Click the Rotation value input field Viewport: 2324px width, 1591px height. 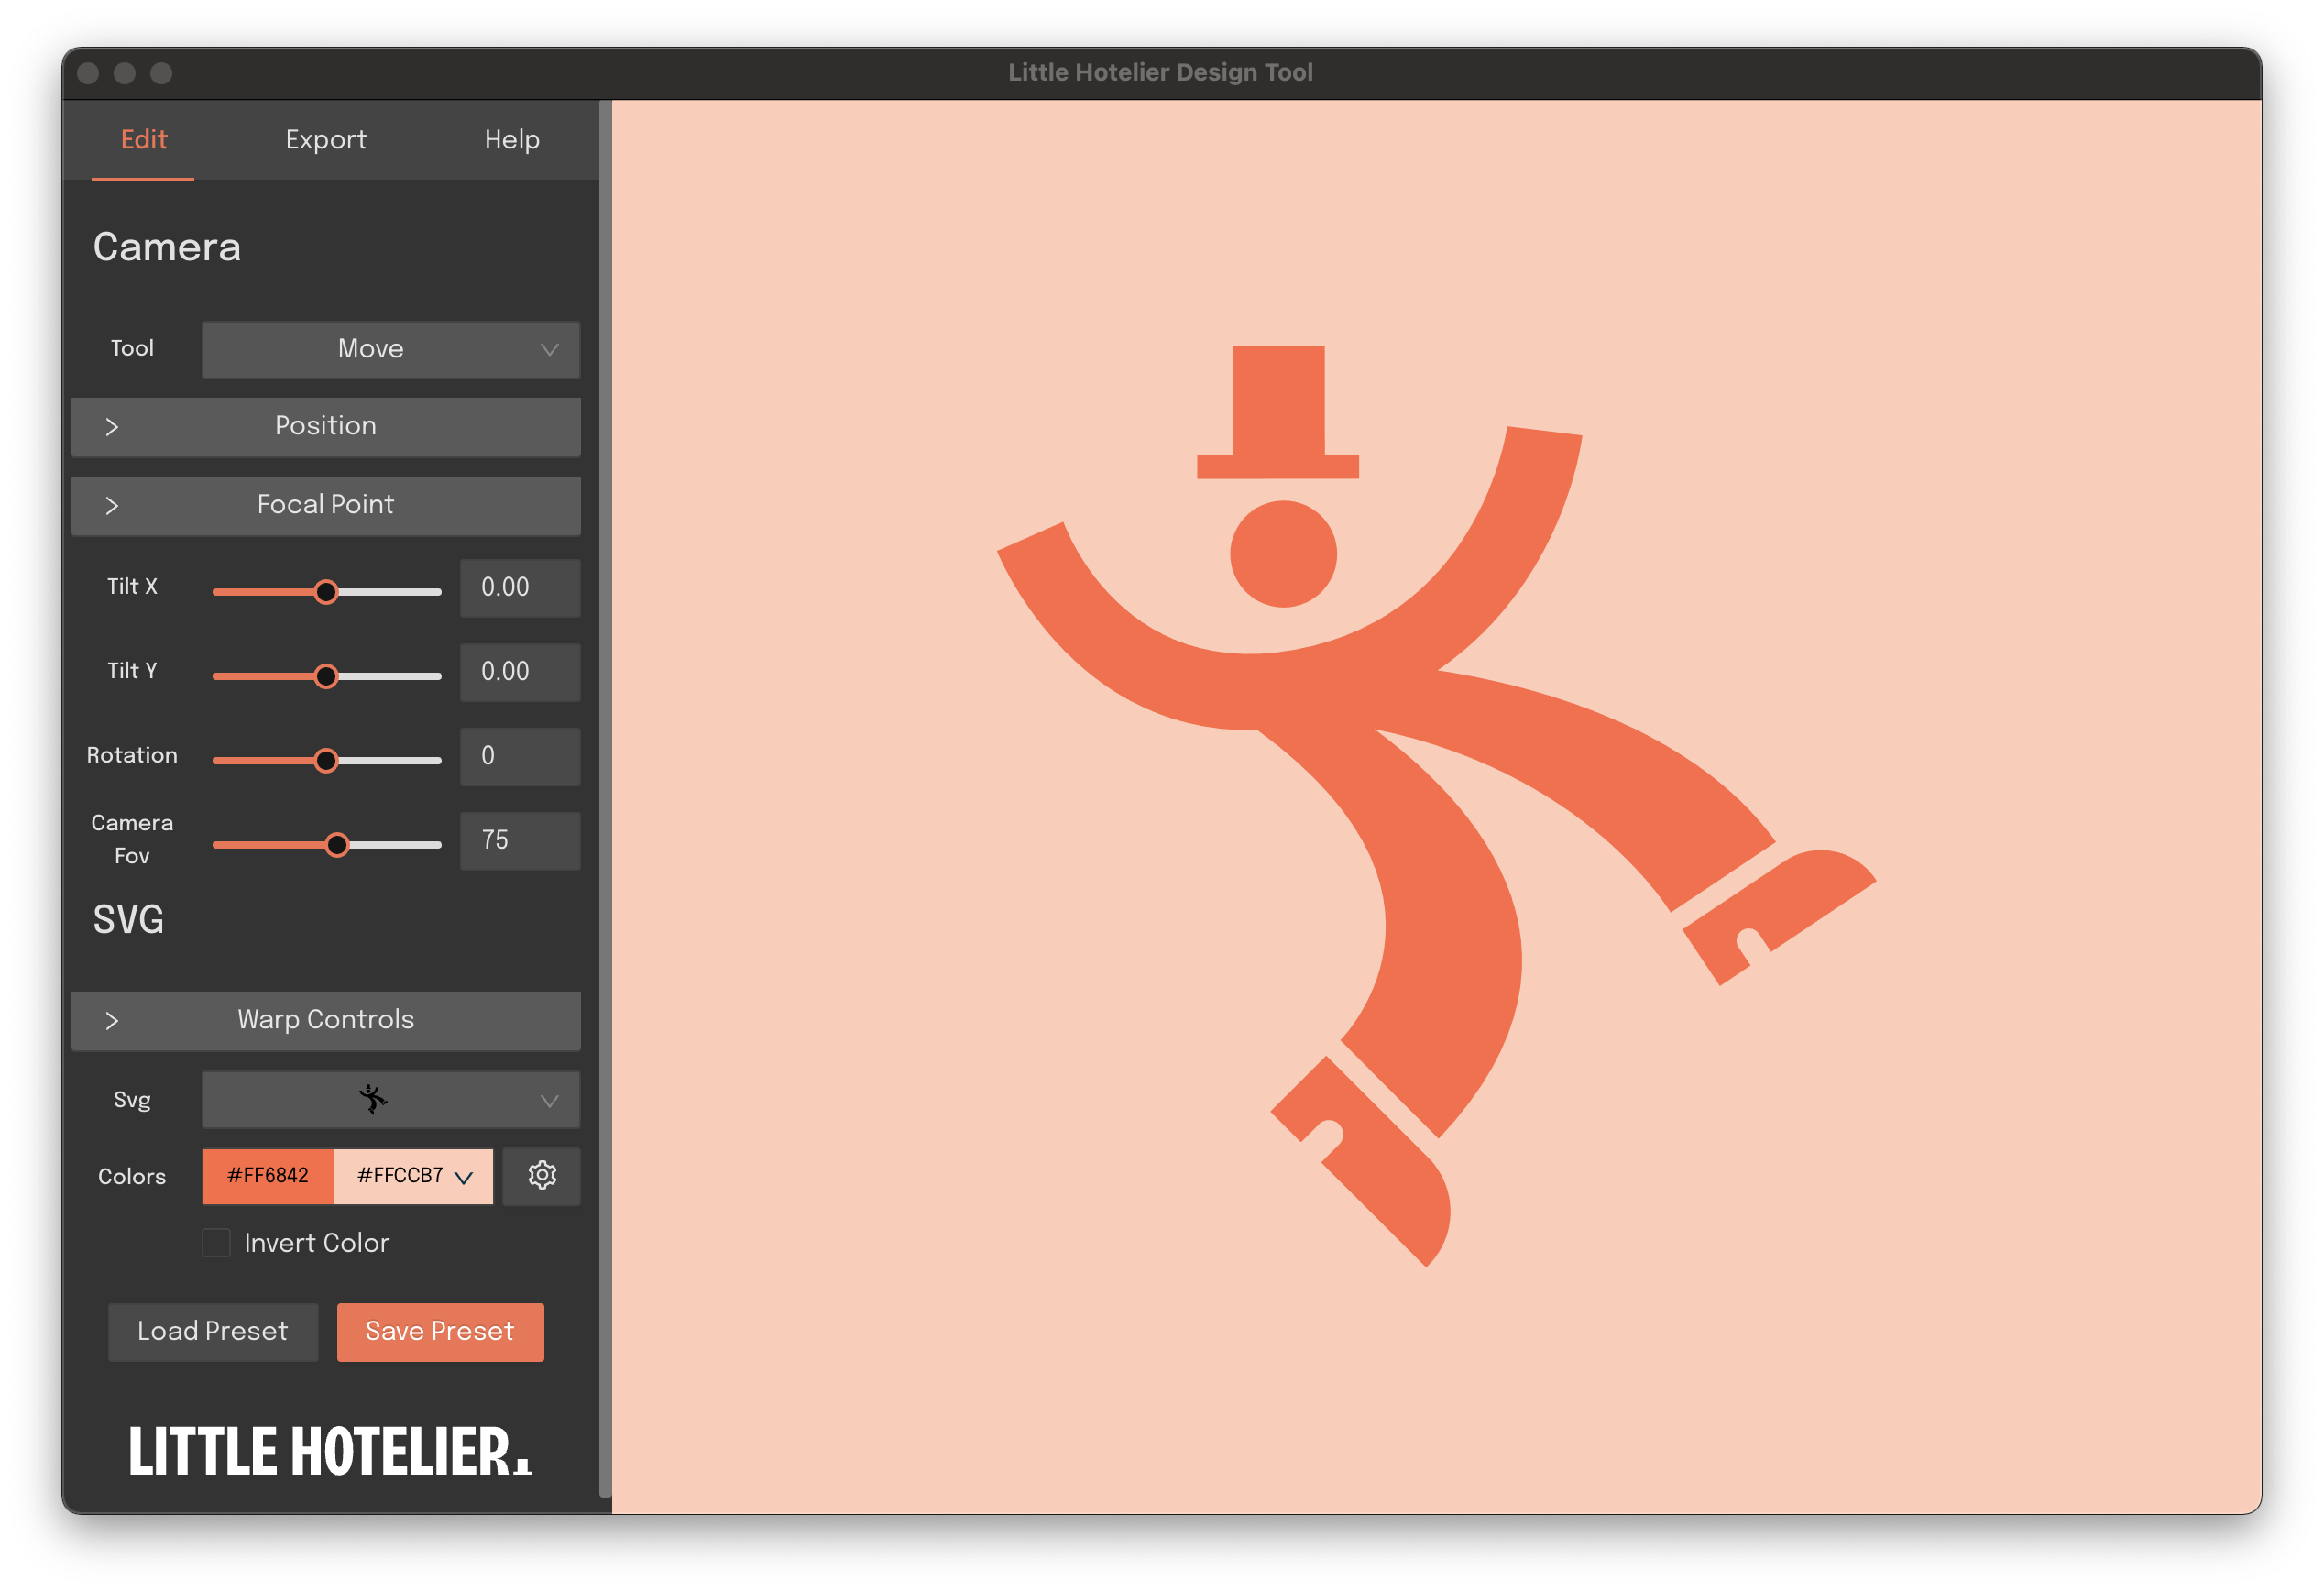coord(520,757)
